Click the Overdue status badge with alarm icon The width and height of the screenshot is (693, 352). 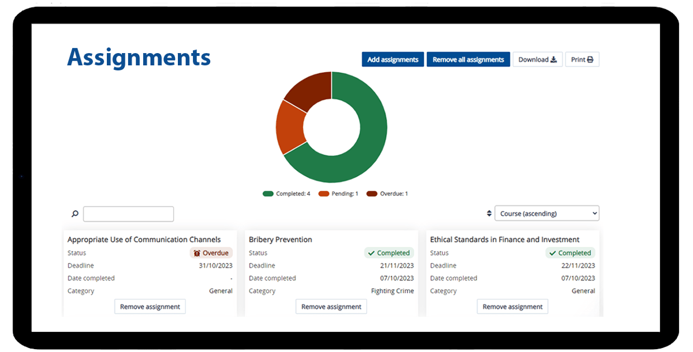(x=211, y=253)
